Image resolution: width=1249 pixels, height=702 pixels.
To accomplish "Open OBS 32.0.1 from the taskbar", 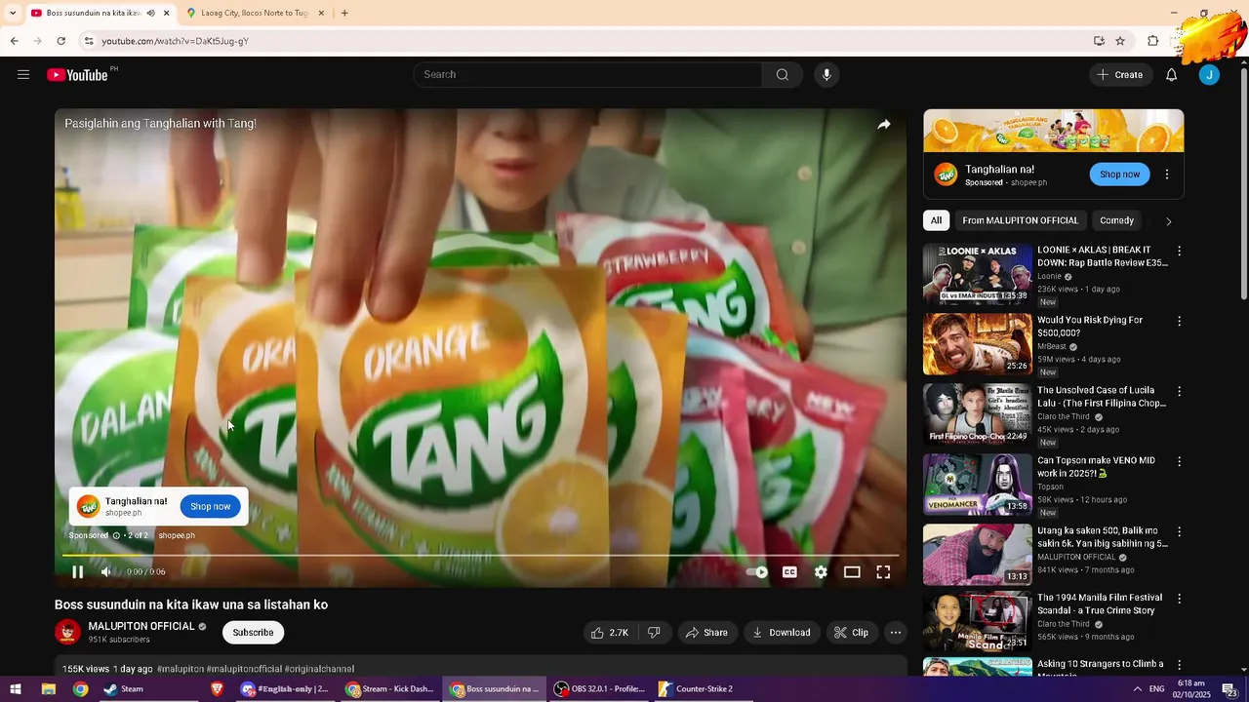I will 598,689.
